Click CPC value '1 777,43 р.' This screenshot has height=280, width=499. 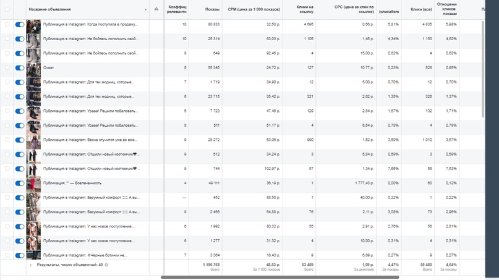pyautogui.click(x=364, y=183)
